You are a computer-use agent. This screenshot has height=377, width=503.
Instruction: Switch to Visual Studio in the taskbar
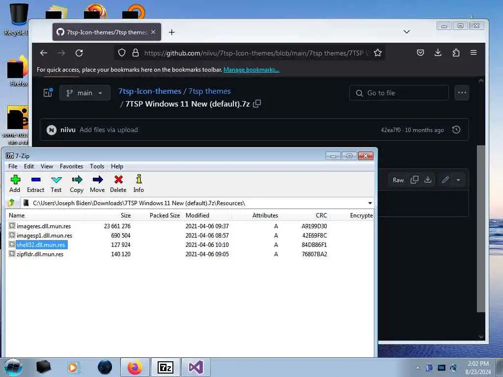(196, 367)
